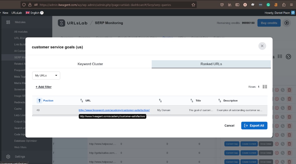Open the extensions puzzle icon
The width and height of the screenshot is (296, 164).
[284, 5]
